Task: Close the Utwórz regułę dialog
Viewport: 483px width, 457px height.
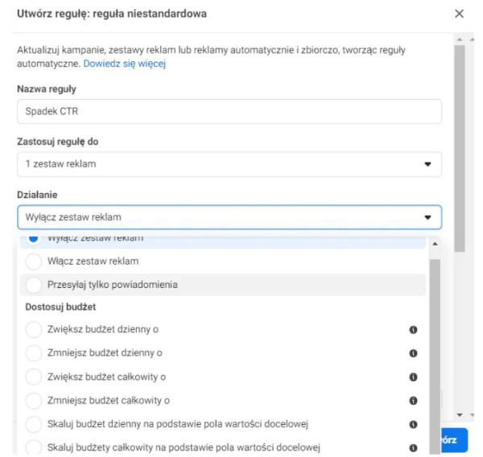Action: point(459,14)
